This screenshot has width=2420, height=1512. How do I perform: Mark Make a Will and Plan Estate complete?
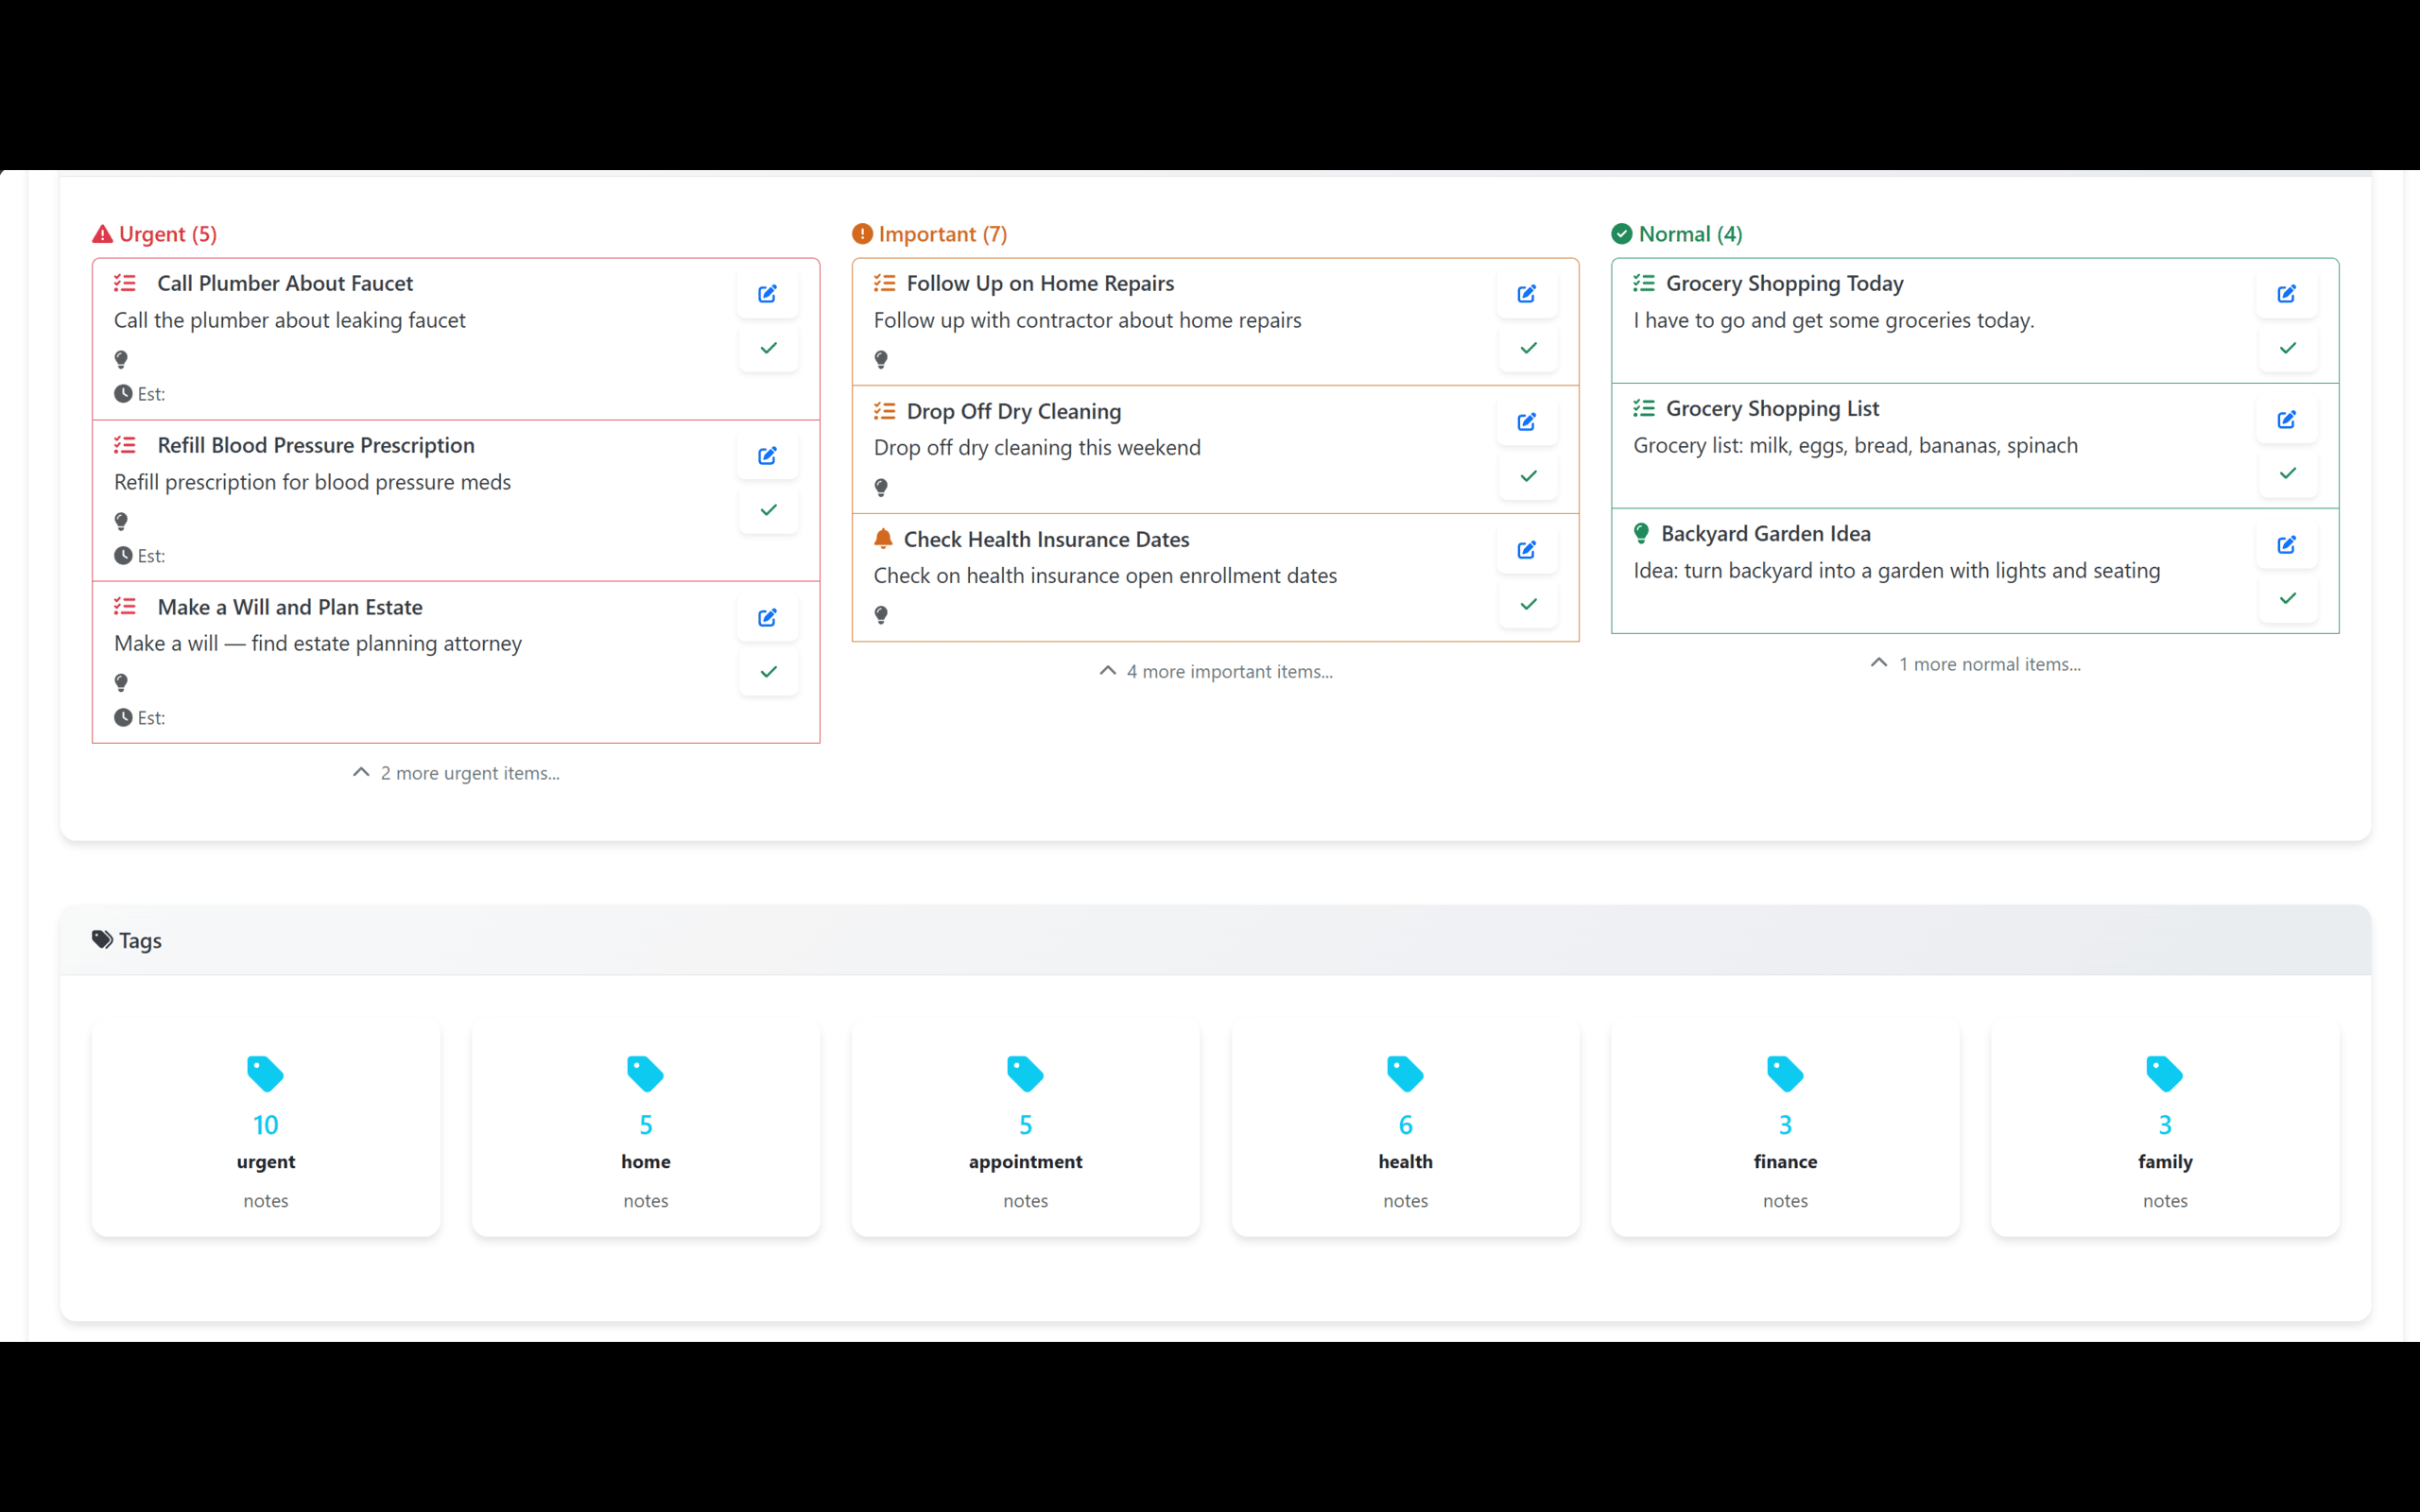click(768, 672)
